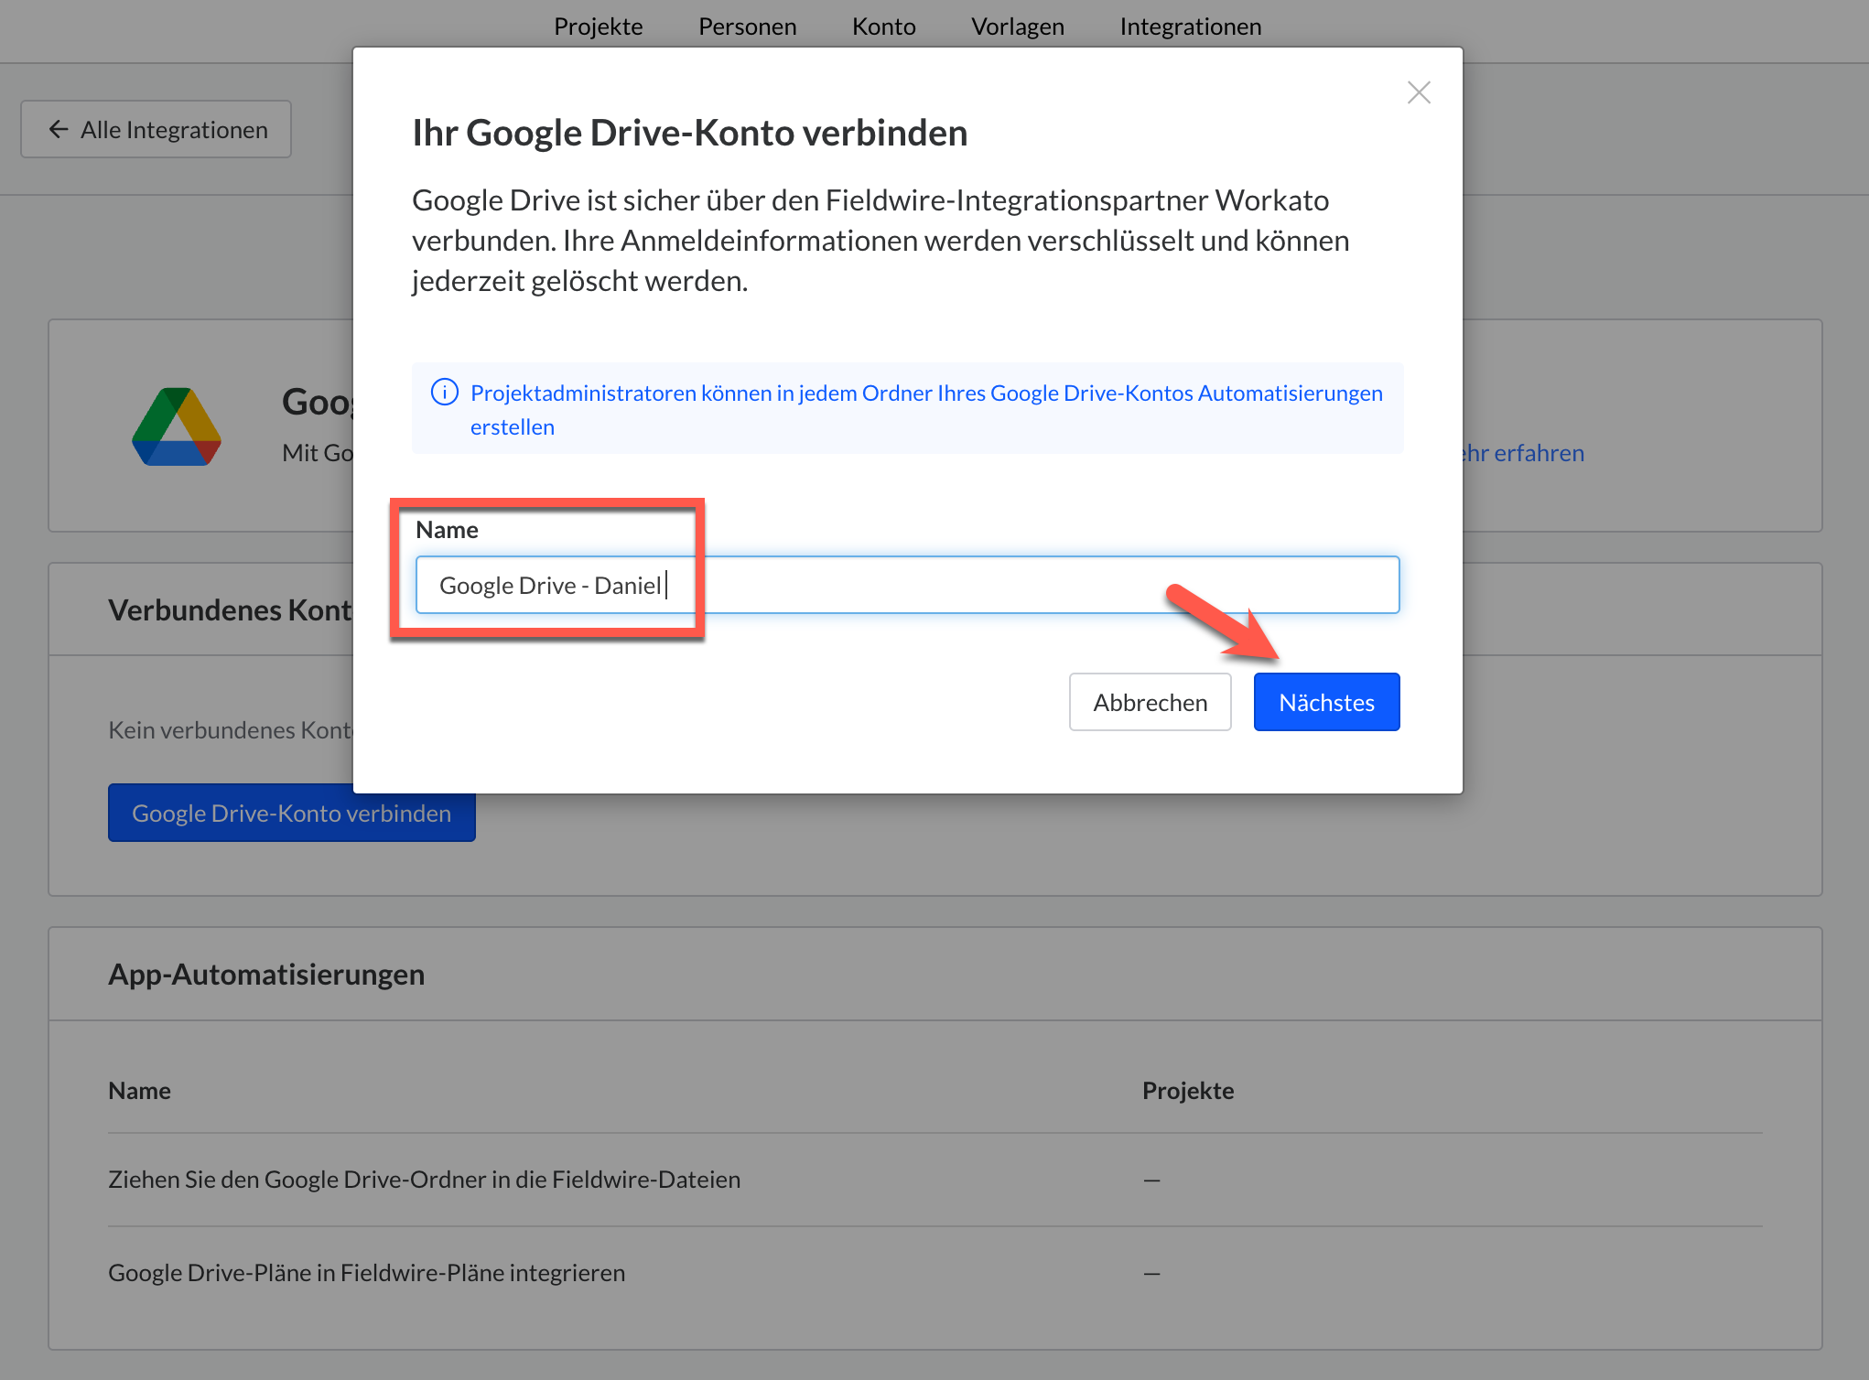Viewport: 1869px width, 1380px height.
Task: Focus the Name input field
Action: pos(907,585)
